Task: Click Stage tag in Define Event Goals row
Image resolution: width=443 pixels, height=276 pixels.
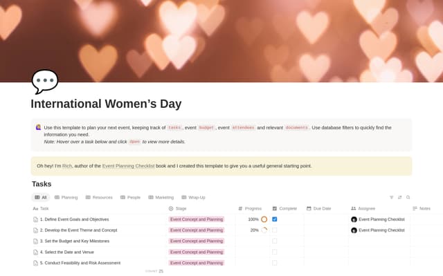Action: [197, 219]
